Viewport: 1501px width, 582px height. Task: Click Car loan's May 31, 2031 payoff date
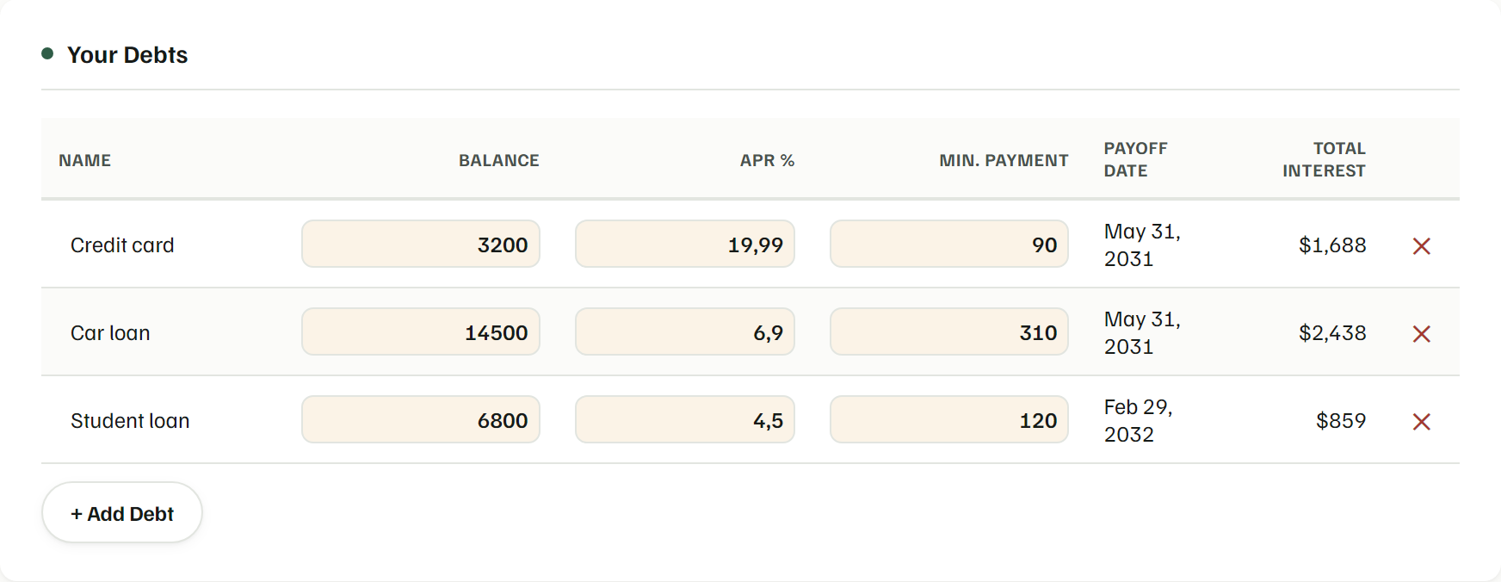[1142, 332]
